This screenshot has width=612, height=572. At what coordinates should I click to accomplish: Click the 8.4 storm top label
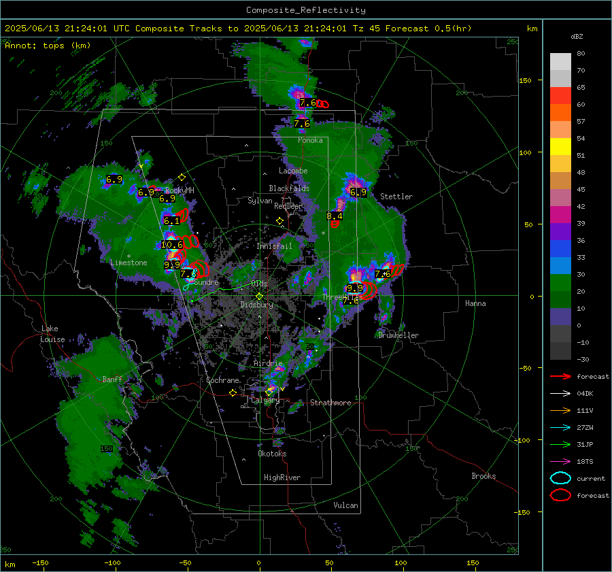[335, 216]
